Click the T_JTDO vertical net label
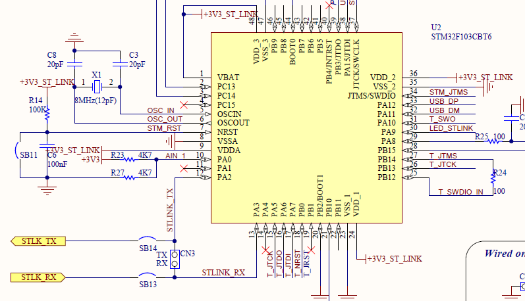The width and height of the screenshot is (525, 301). click(279, 264)
